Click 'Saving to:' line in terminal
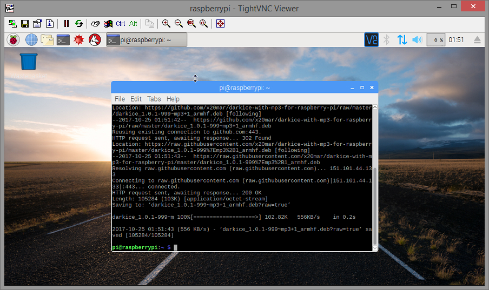Viewport: 489px width, 290px height. pos(201,205)
